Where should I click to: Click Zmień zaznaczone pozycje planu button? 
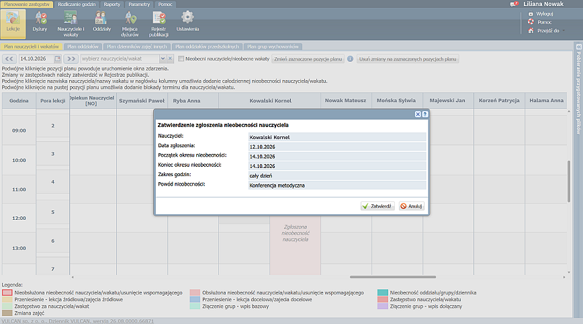click(308, 58)
